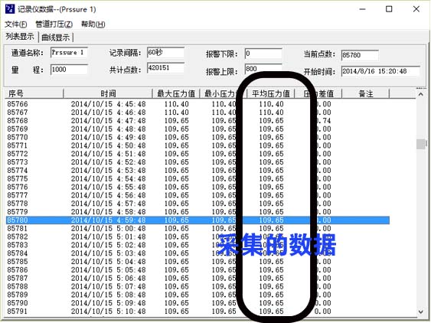Click time 2014/10/15 5:00:48 cell
Image resolution: width=431 pixels, height=323 pixels.
(108, 228)
